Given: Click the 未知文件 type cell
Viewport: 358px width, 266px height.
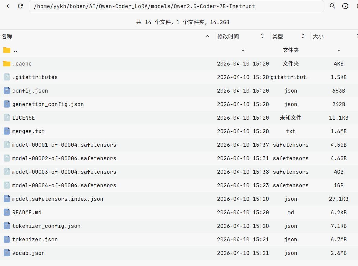Looking at the screenshot, I should coord(290,118).
